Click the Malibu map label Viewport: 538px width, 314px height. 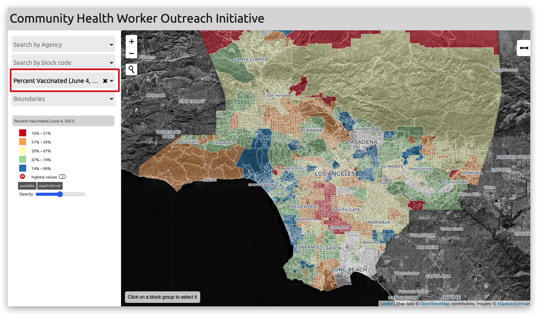coord(210,180)
